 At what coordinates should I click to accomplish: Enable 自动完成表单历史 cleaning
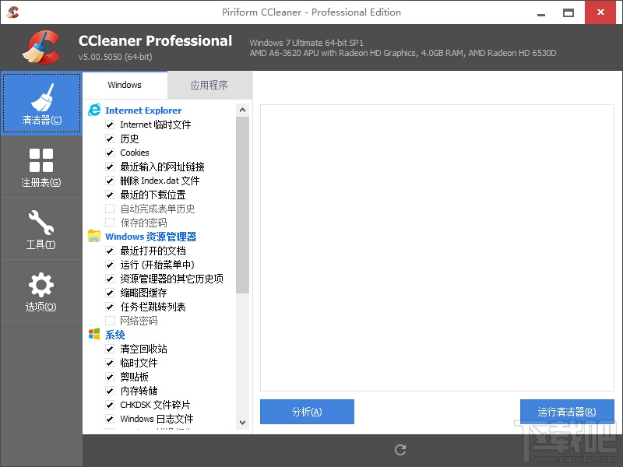coord(111,209)
